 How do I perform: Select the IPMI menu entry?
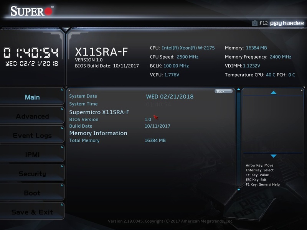point(32,154)
